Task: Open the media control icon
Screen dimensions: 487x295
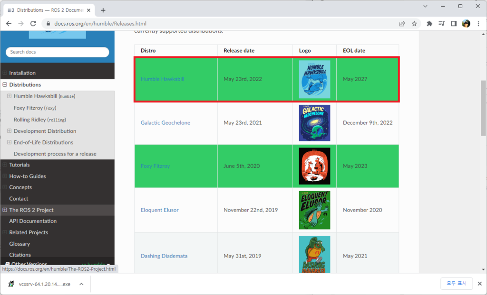Action: (x=442, y=24)
